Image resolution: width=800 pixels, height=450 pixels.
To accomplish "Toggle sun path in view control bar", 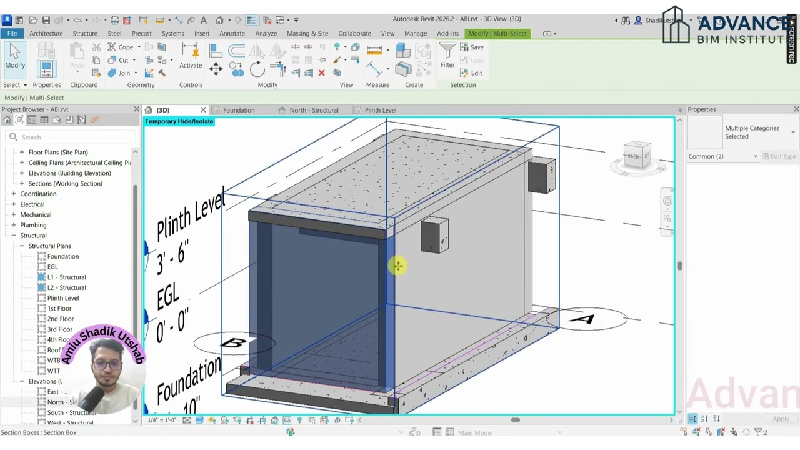I will [x=212, y=420].
